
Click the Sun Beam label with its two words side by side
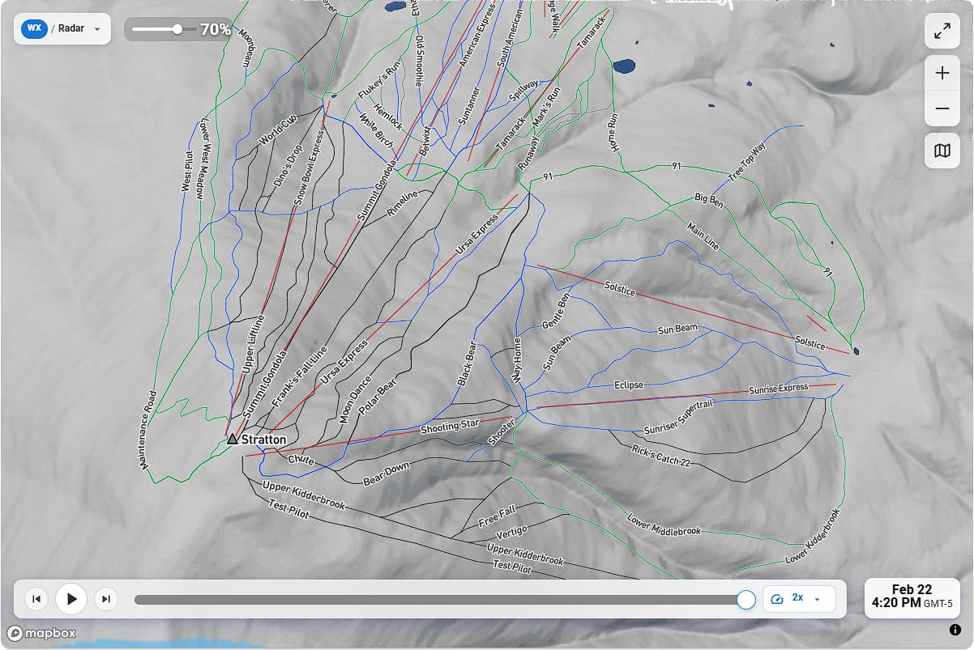click(x=677, y=329)
